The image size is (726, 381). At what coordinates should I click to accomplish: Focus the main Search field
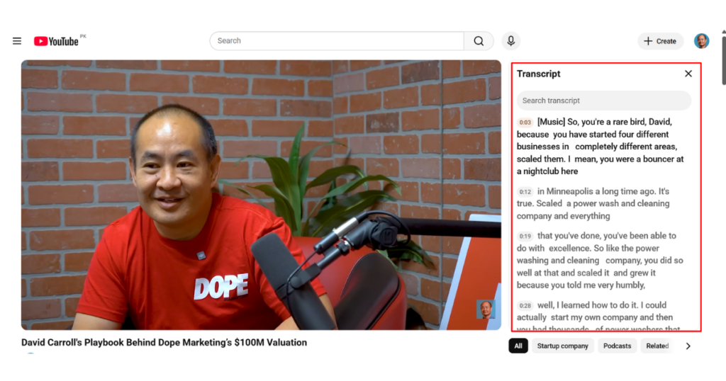click(337, 41)
